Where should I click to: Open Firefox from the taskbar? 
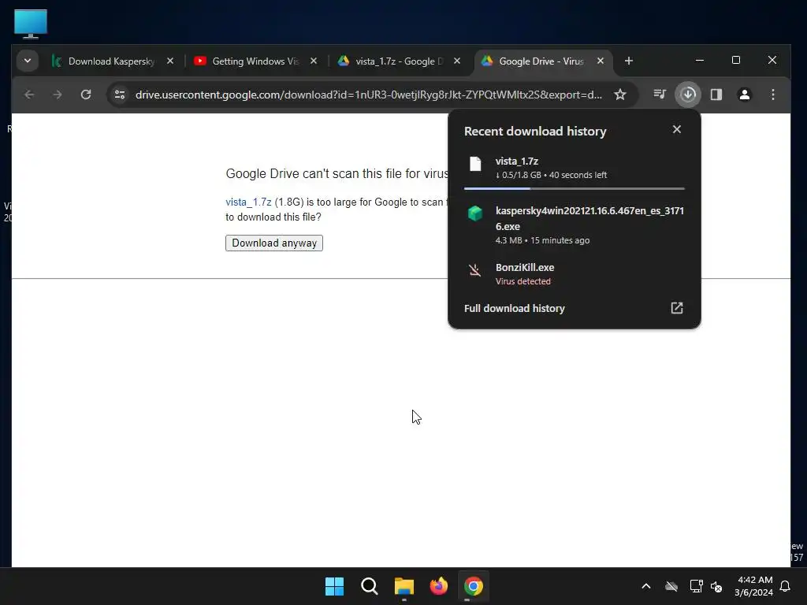click(438, 586)
